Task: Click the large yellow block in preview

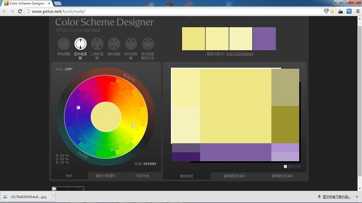Action: (236, 106)
